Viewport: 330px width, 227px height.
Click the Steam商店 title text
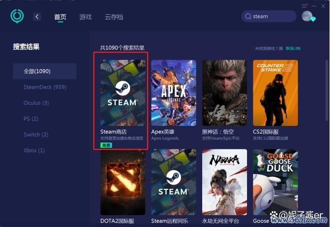pyautogui.click(x=113, y=132)
